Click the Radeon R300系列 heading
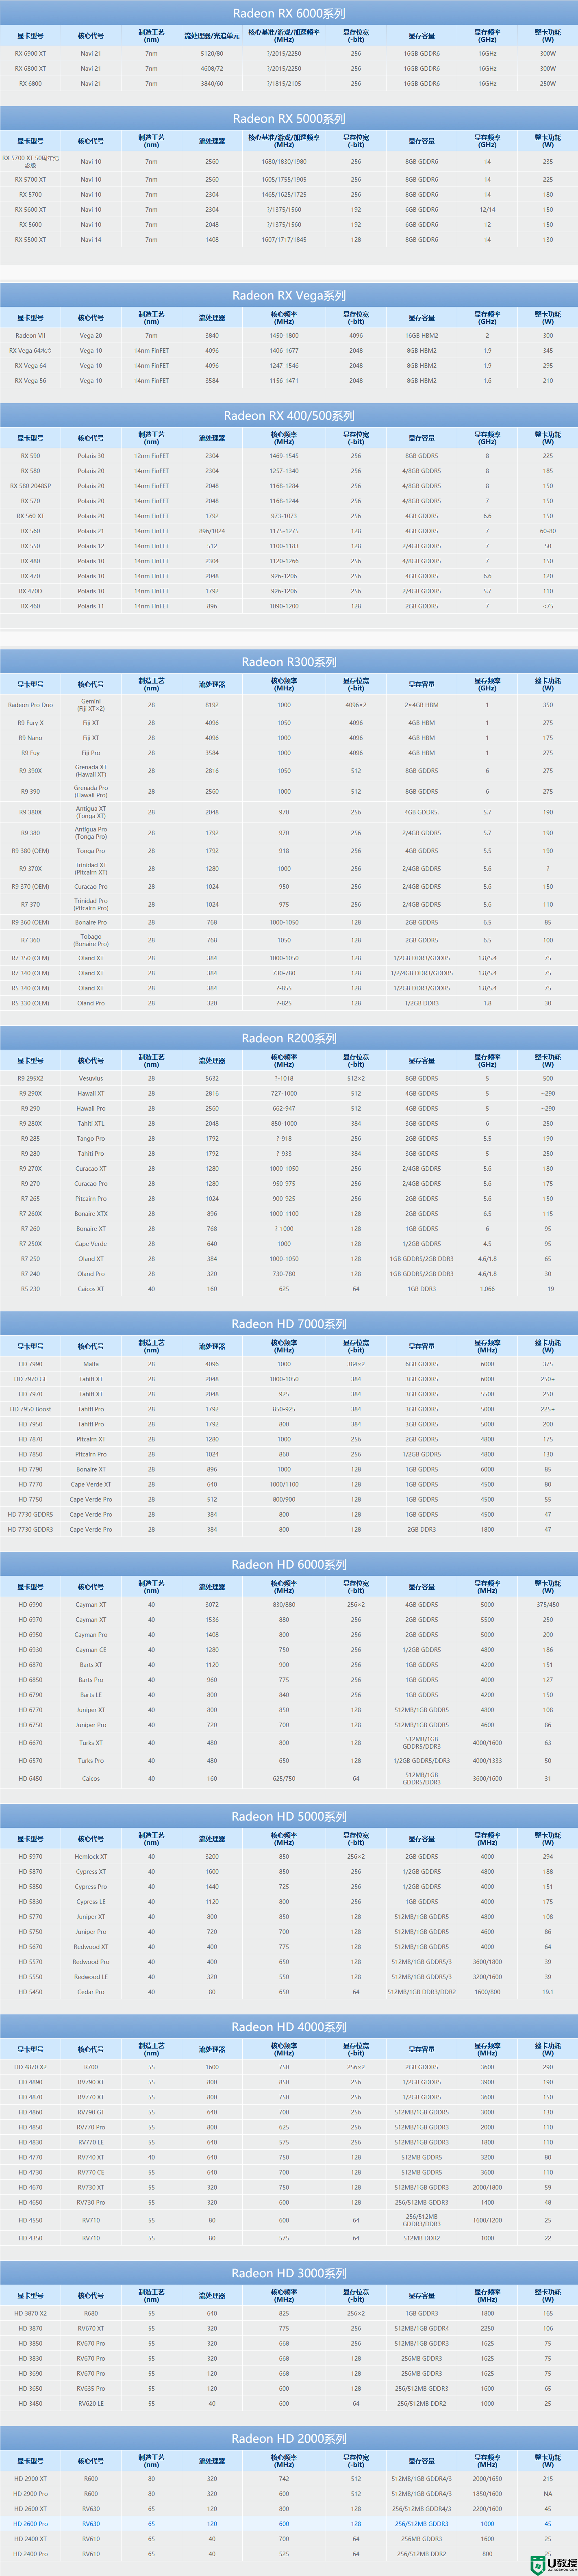 pos(289,662)
